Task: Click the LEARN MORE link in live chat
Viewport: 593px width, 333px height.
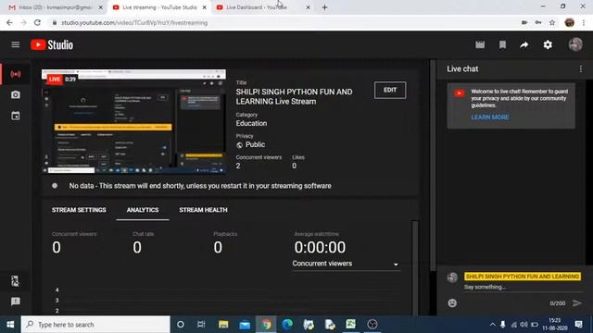Action: click(x=490, y=117)
